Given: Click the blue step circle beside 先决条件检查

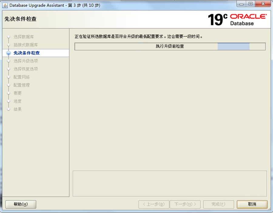Looking at the screenshot, I should tap(9, 53).
